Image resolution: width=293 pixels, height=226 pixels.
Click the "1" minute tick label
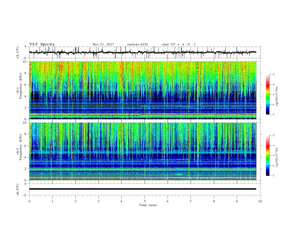52,201
